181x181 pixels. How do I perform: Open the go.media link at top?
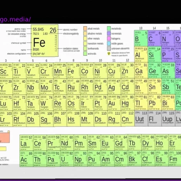click(x=15, y=19)
